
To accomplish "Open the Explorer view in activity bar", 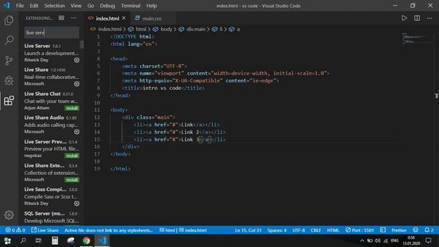I will (x=9, y=21).
